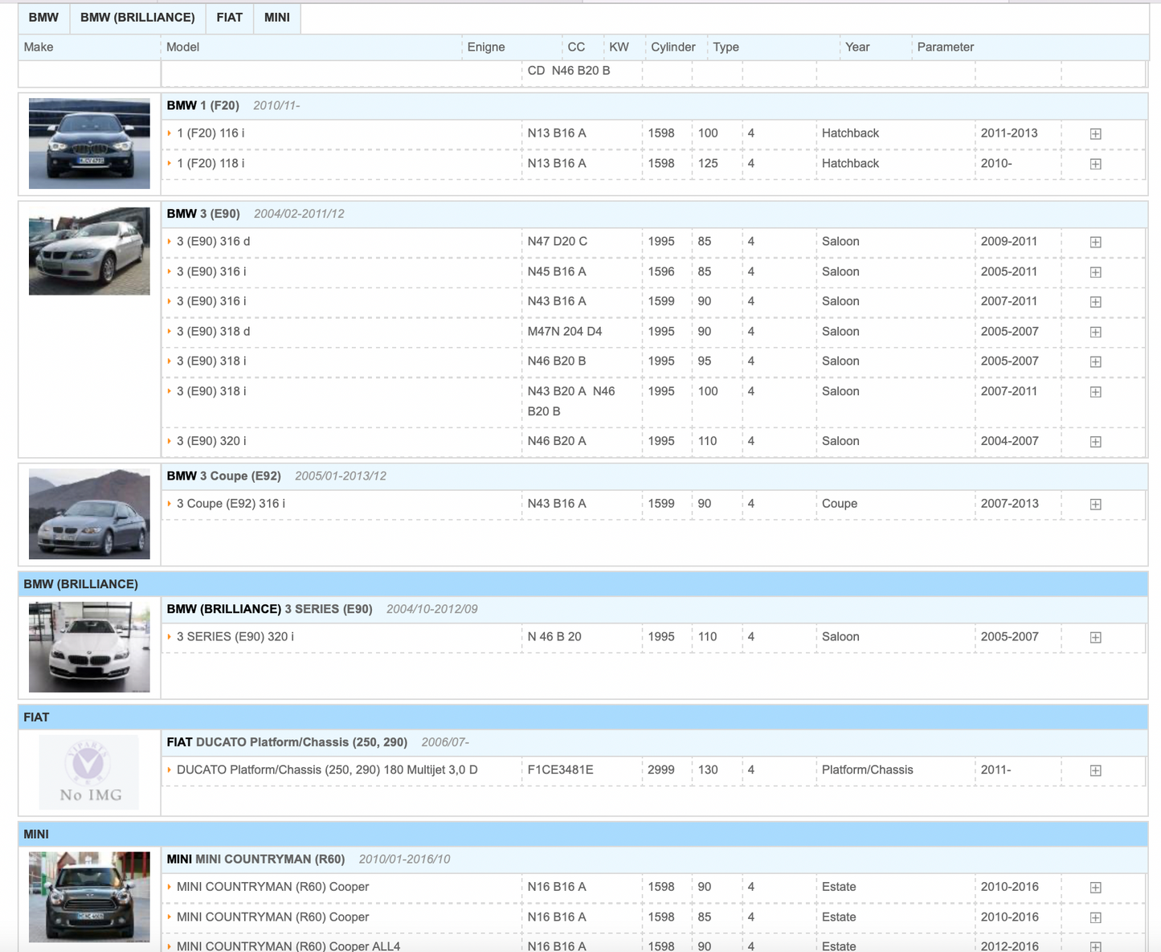Viewport: 1161px width, 952px height.
Task: Open MINI COUNTRYMAN (R60) Cooper ALL4 link
Action: 288,946
